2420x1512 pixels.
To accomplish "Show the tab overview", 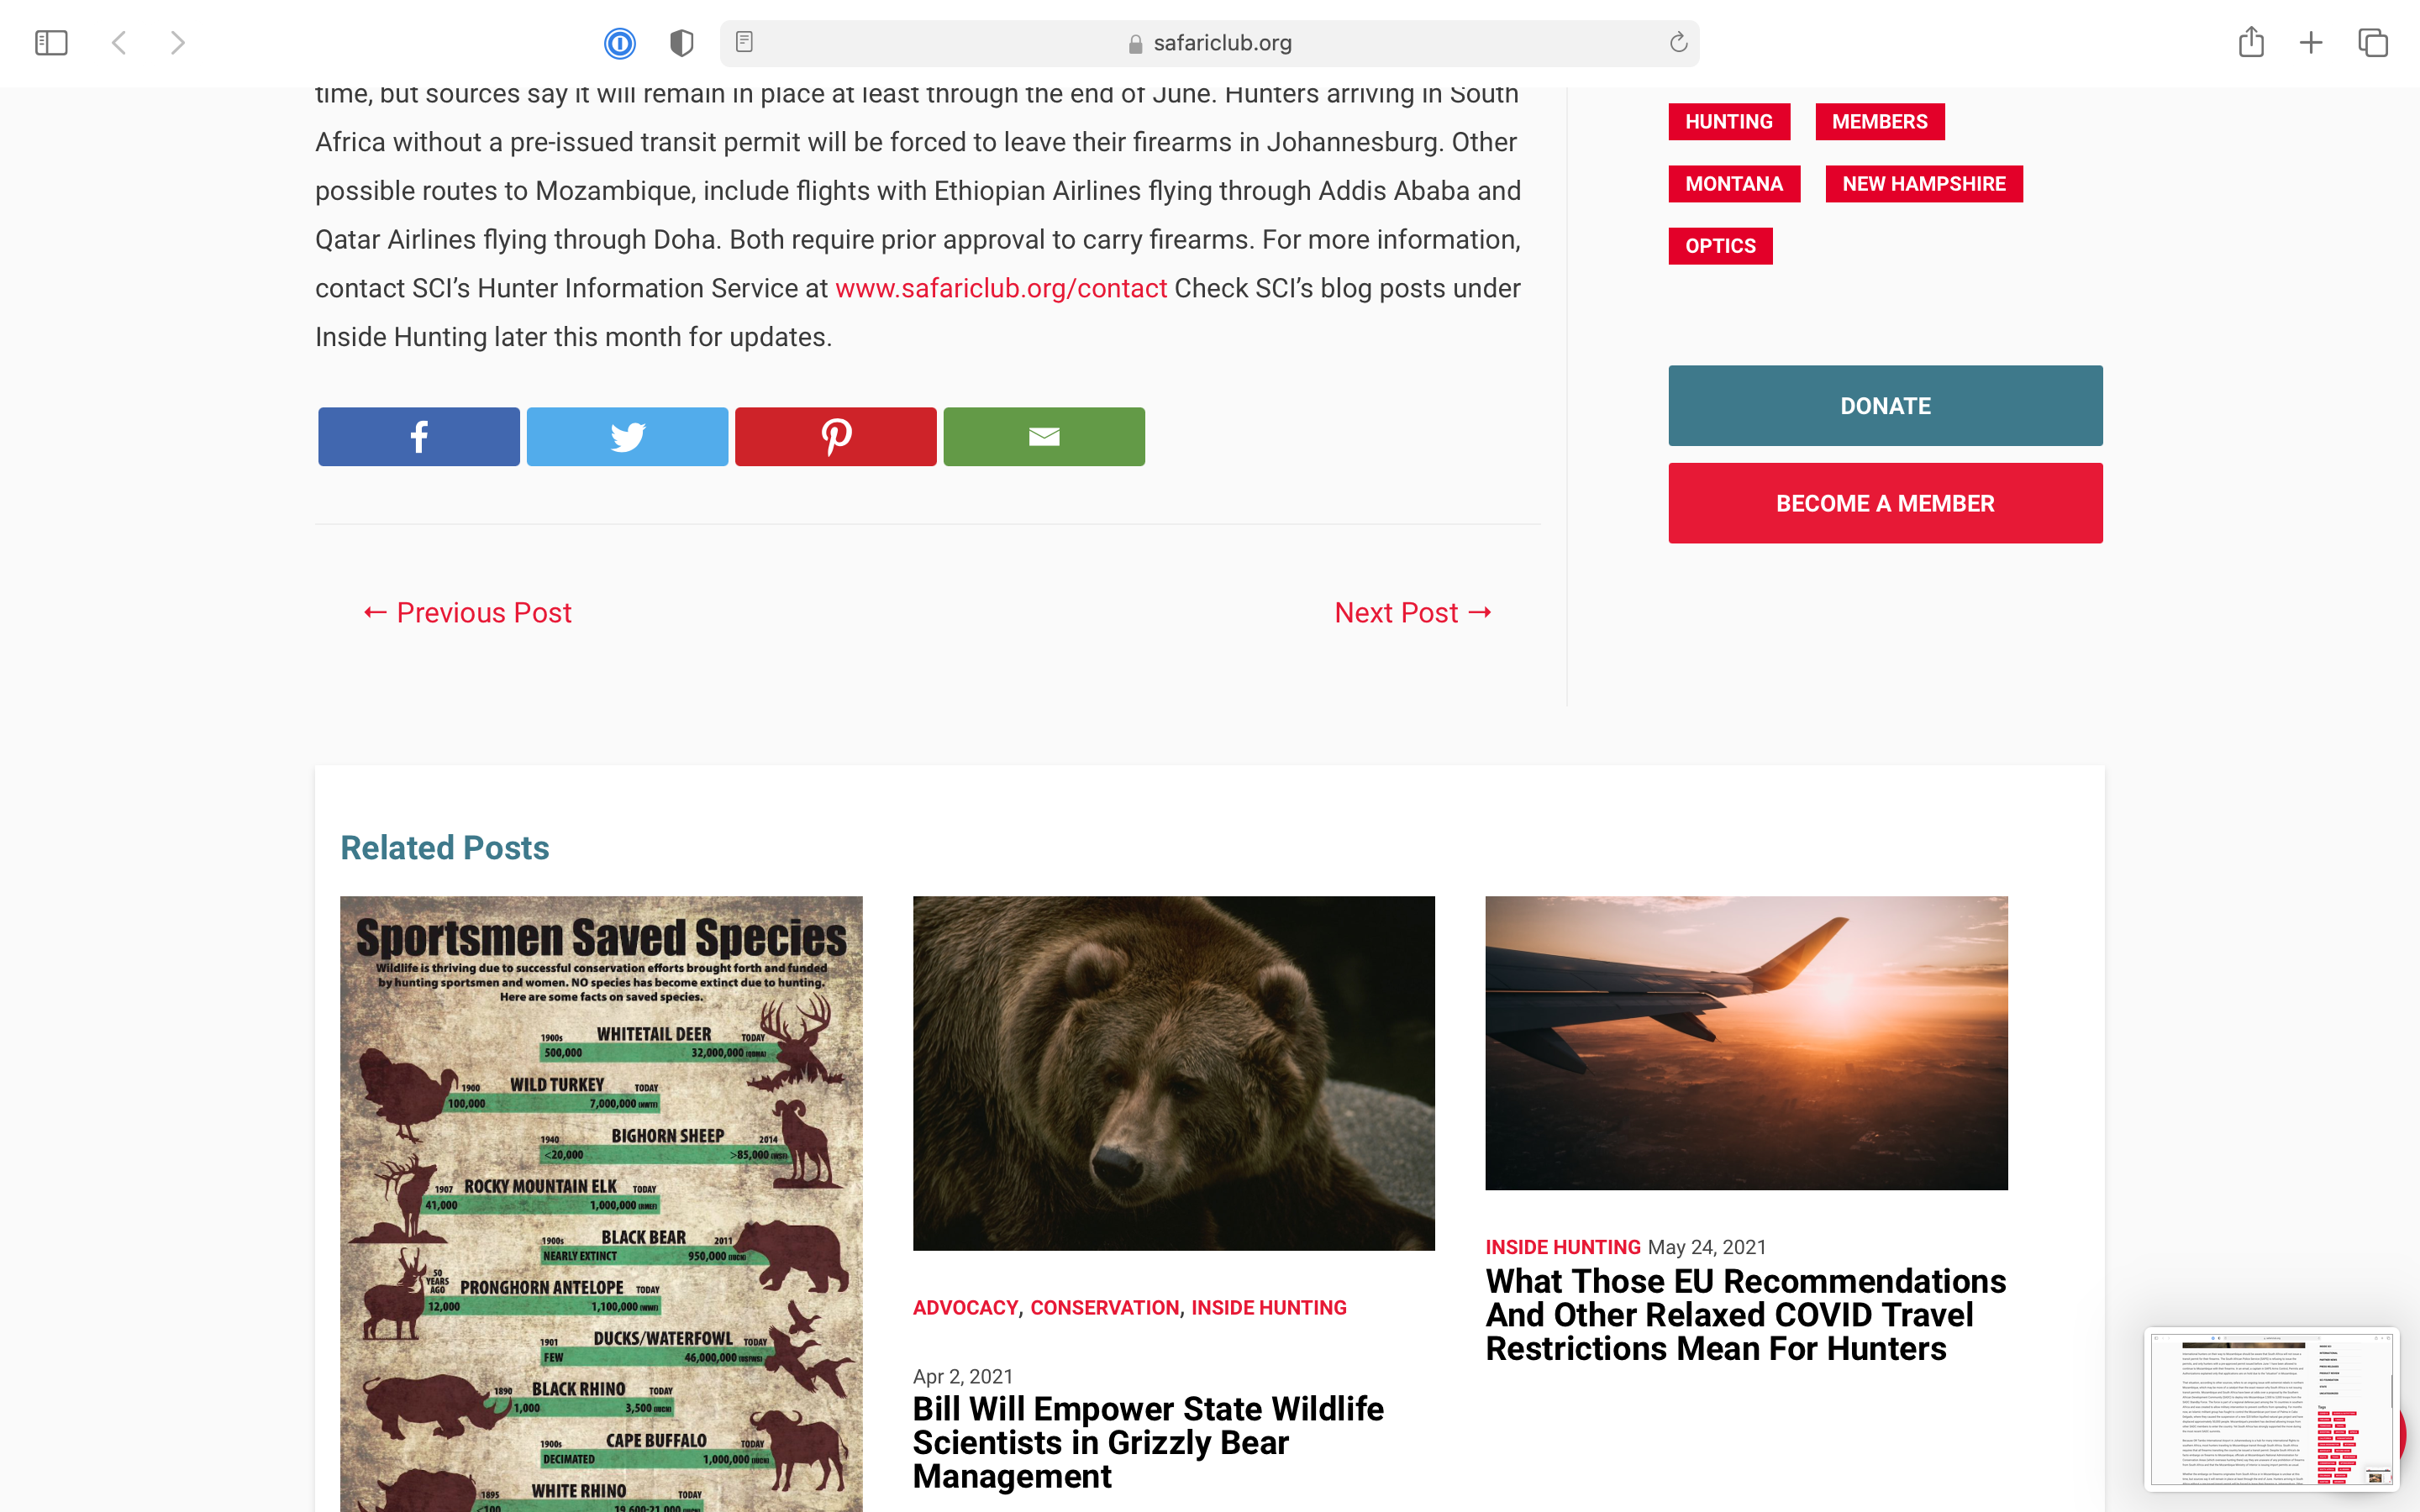I will point(2373,43).
